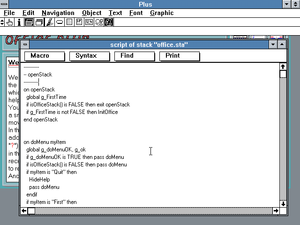Click horizontal scrollbar left arrow
The width and height of the screenshot is (300, 225).
point(24,211)
